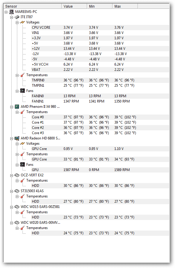Click the Voltages icon under AMD Radeon

pos(22,144)
